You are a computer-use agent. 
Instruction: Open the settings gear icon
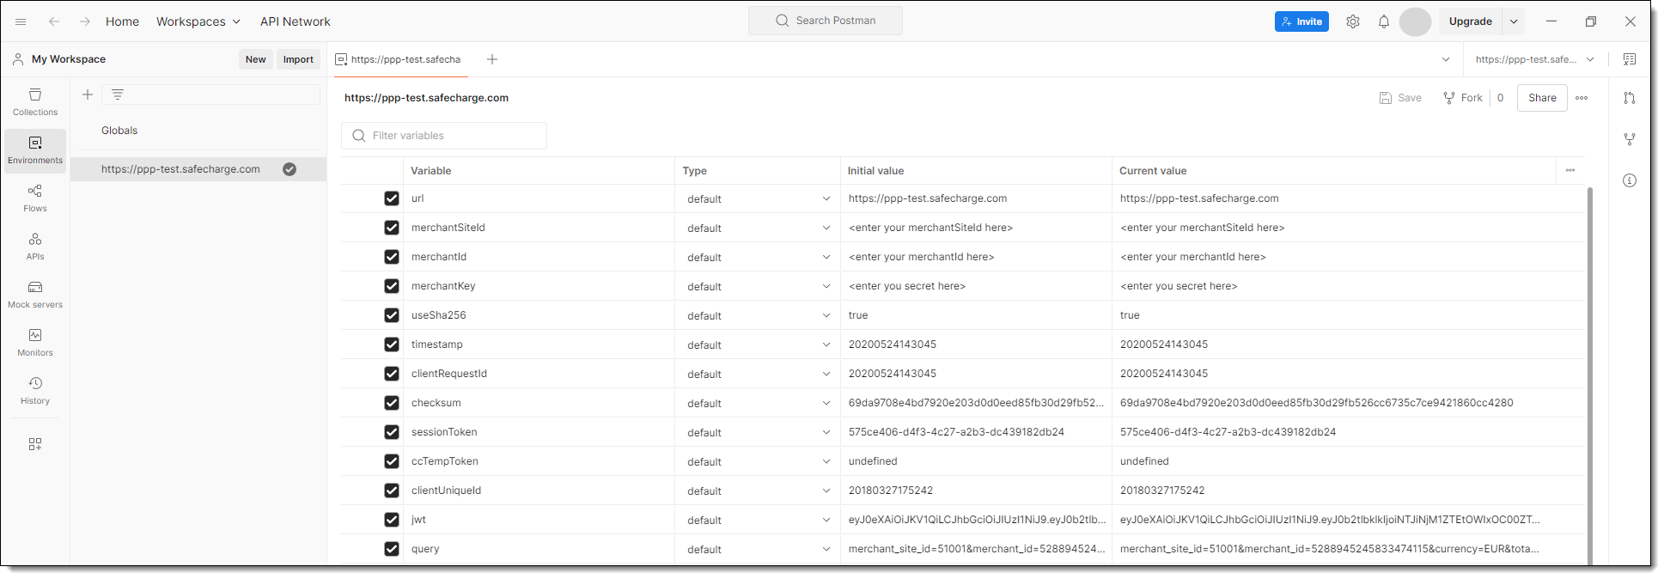(1353, 21)
